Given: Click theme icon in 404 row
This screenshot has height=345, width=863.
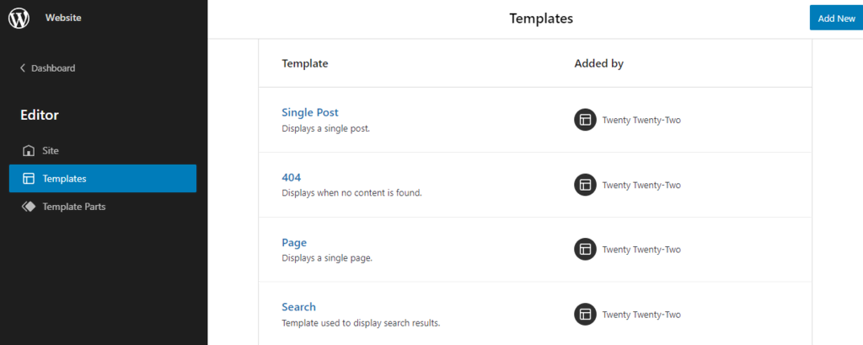Looking at the screenshot, I should pyautogui.click(x=585, y=185).
